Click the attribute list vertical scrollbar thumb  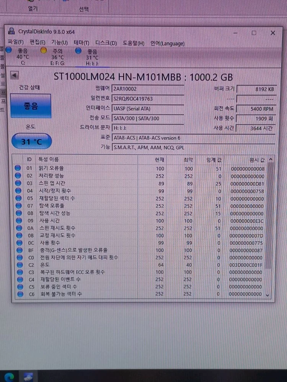pos(269,215)
